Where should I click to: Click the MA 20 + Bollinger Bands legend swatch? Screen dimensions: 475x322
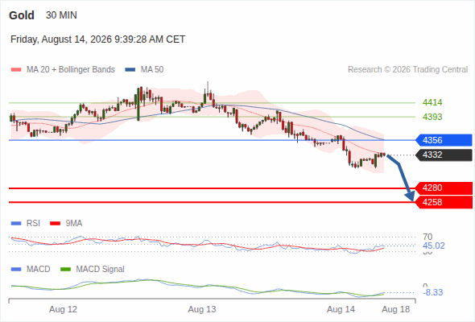(16, 70)
